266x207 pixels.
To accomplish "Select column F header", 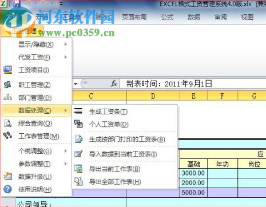I will tap(223, 96).
